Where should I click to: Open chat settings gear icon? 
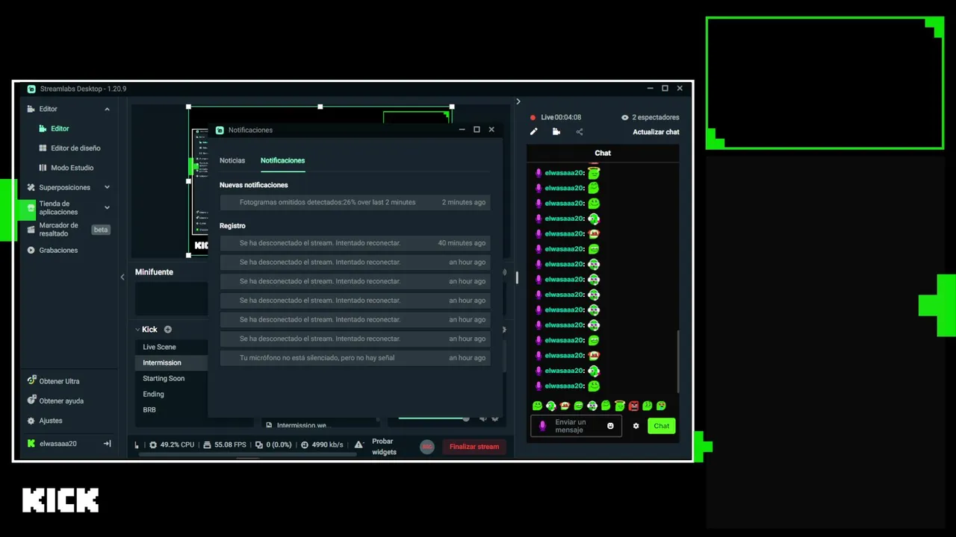click(x=636, y=426)
